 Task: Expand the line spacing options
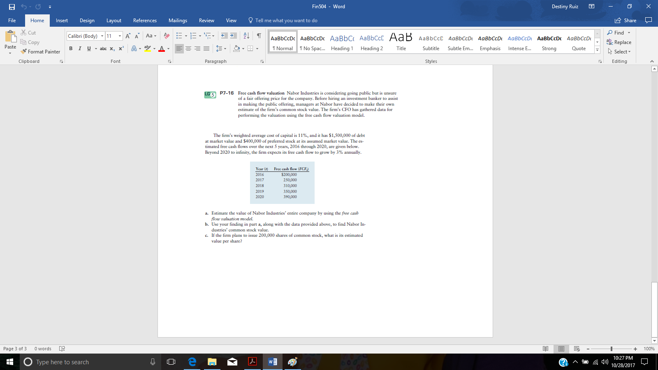pyautogui.click(x=224, y=48)
